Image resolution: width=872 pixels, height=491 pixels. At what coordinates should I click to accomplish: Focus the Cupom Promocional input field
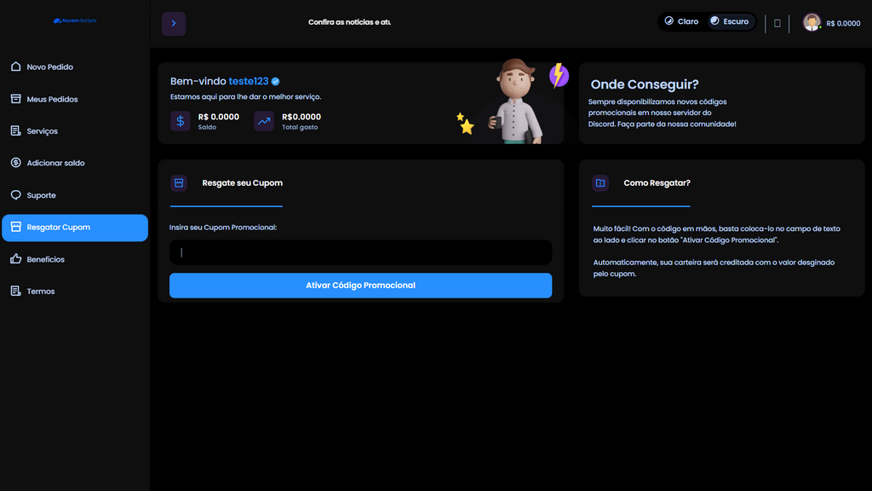tap(360, 252)
